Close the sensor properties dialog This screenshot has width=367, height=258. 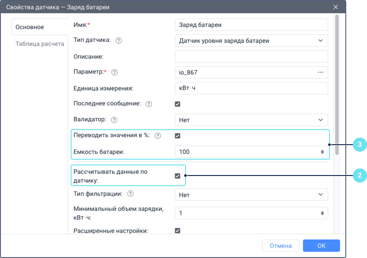coord(336,7)
